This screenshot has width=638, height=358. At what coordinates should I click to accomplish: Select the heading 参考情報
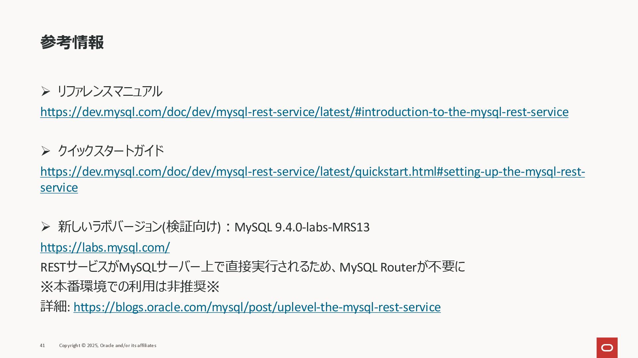72,42
